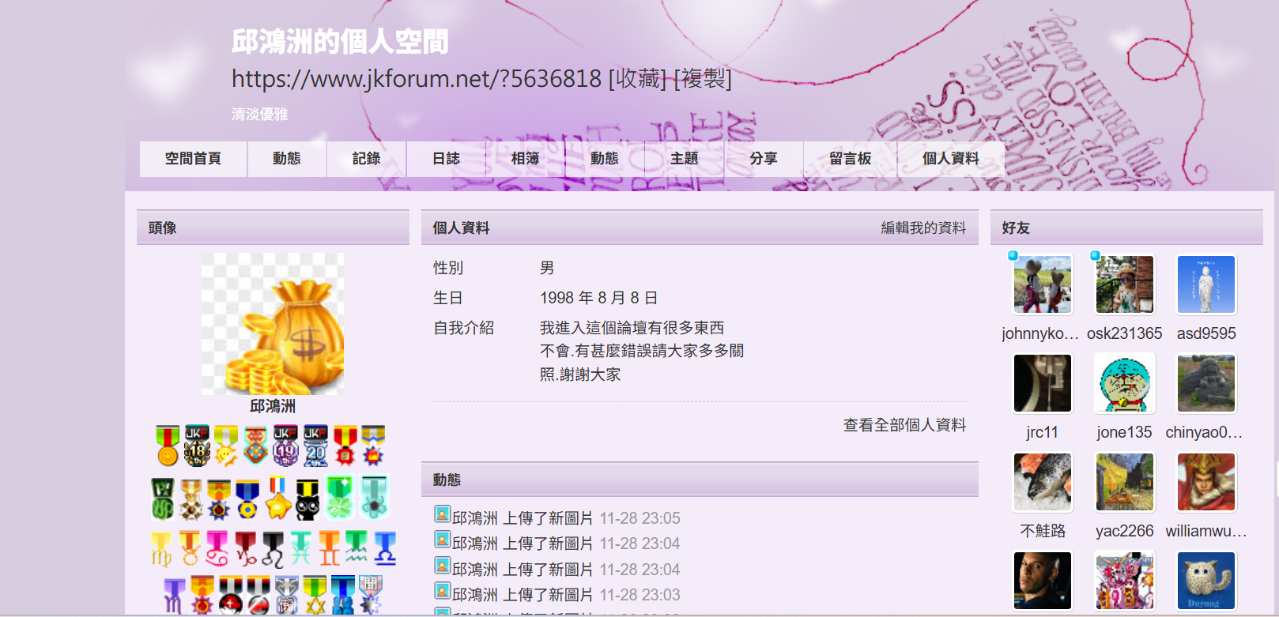The image size is (1279, 617).
Task: Click the photo icon beside 11-28 23:05 entry
Action: tap(442, 514)
